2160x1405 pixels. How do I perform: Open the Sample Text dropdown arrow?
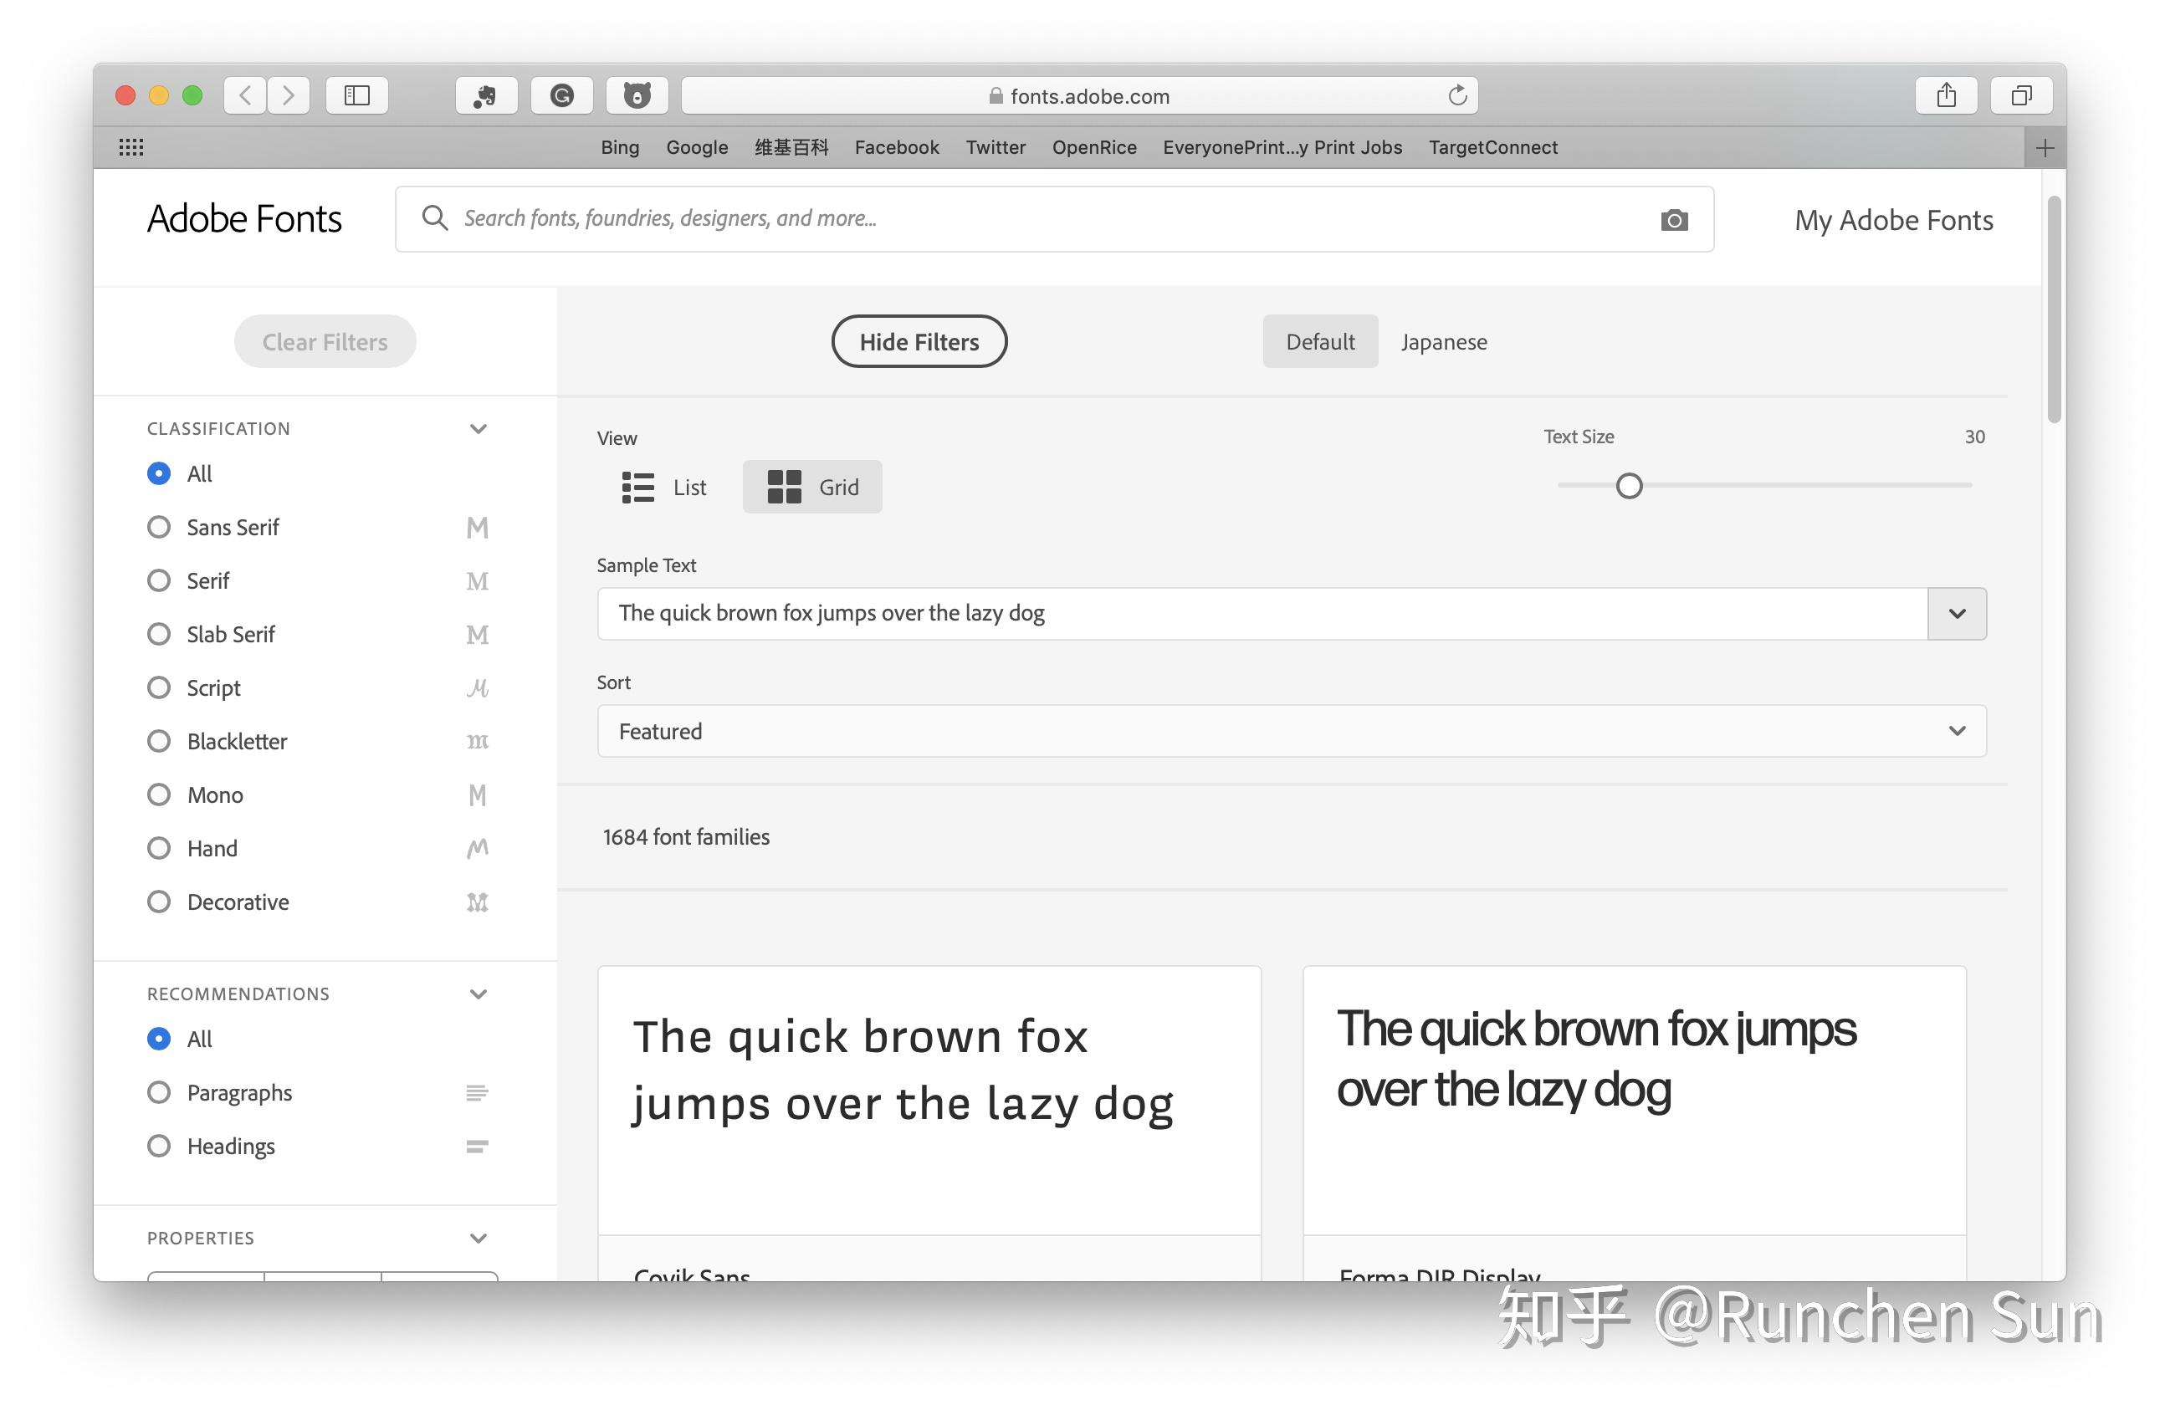click(x=1957, y=614)
